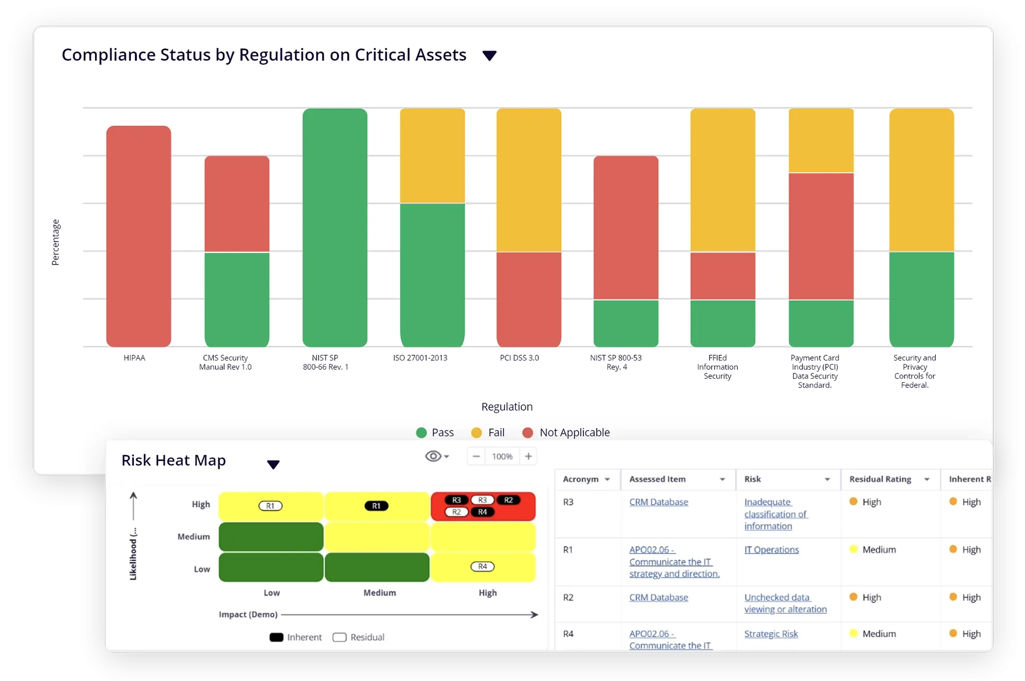Click the black R1 inherent marker
1025x681 pixels.
[x=376, y=506]
